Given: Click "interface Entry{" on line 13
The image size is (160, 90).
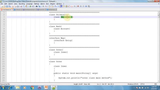Looking at the screenshot, I should 63,40.
